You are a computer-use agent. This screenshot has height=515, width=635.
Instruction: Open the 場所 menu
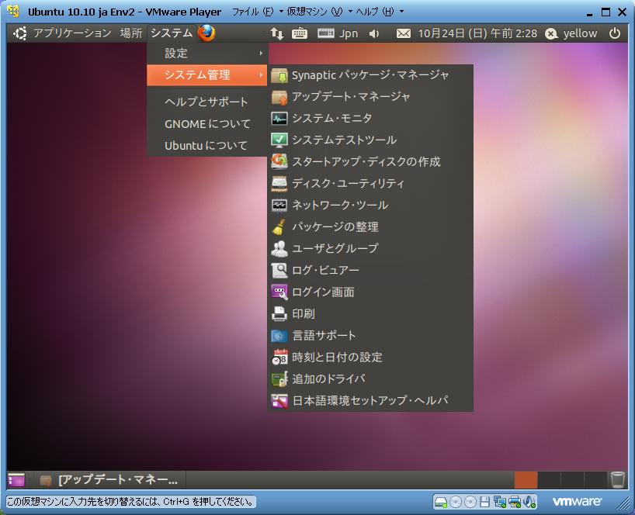(131, 33)
